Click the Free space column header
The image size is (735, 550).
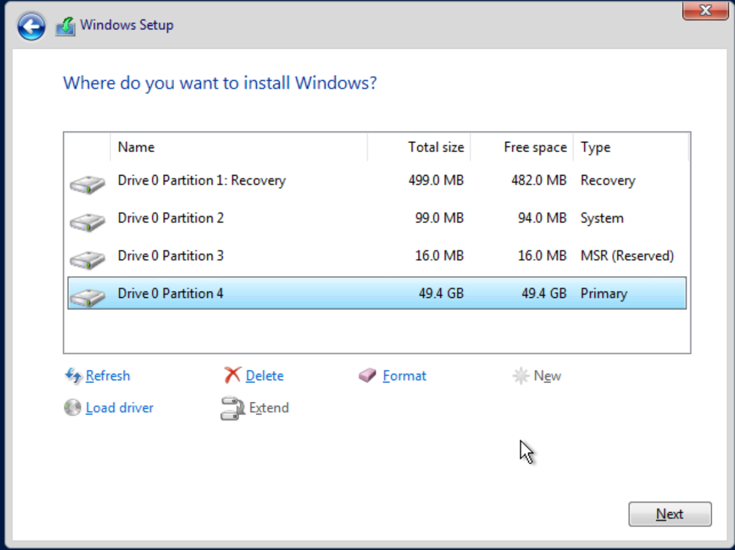[535, 147]
